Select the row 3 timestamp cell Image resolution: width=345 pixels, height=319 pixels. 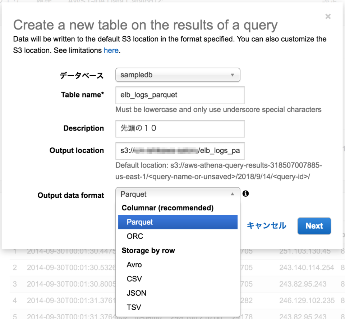[x=70, y=284]
